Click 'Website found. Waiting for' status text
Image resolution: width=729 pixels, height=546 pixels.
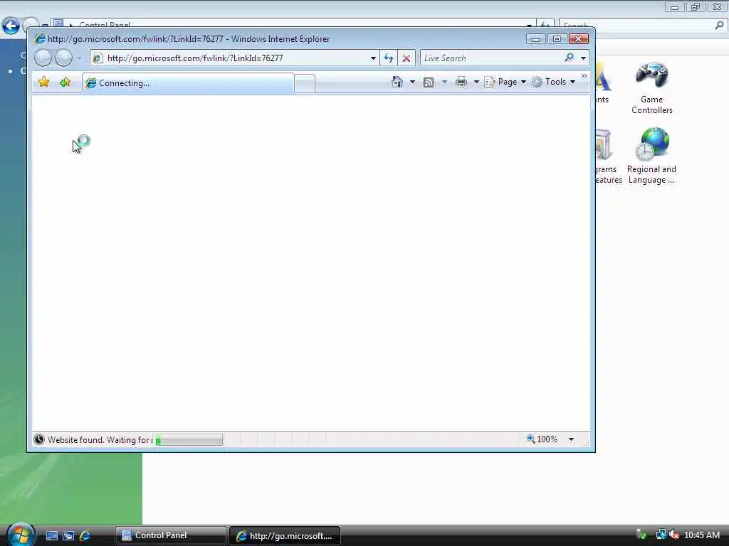pyautogui.click(x=98, y=439)
